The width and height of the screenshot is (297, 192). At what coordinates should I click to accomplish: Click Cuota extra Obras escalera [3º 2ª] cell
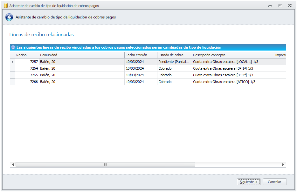click(x=233, y=75)
